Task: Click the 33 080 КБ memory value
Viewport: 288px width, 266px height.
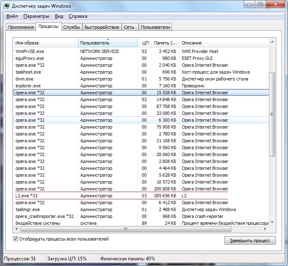Action: coord(166,113)
